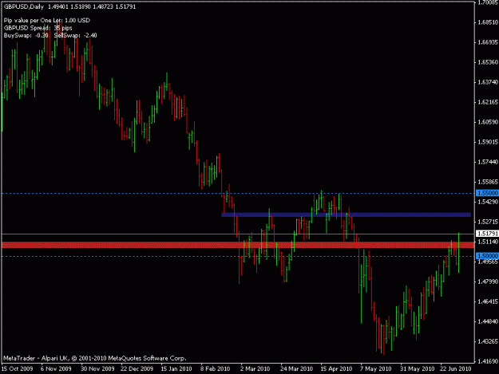This screenshot has height=374, width=499.
Task: Click the 1.46415 price scale value
Action: tap(488, 301)
